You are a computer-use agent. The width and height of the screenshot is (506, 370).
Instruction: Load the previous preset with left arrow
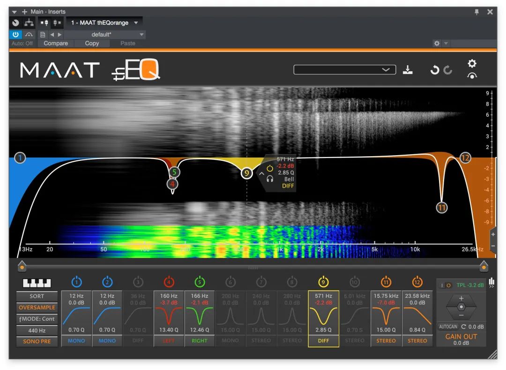point(52,35)
